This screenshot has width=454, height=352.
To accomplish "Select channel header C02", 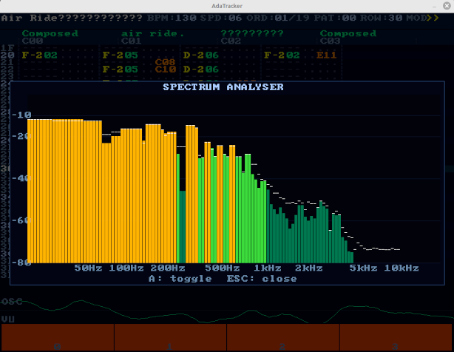I will pos(231,41).
